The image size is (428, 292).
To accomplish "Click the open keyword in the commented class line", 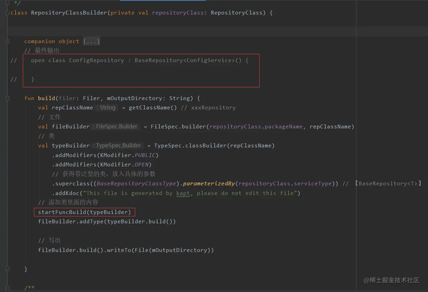I will 38,60.
